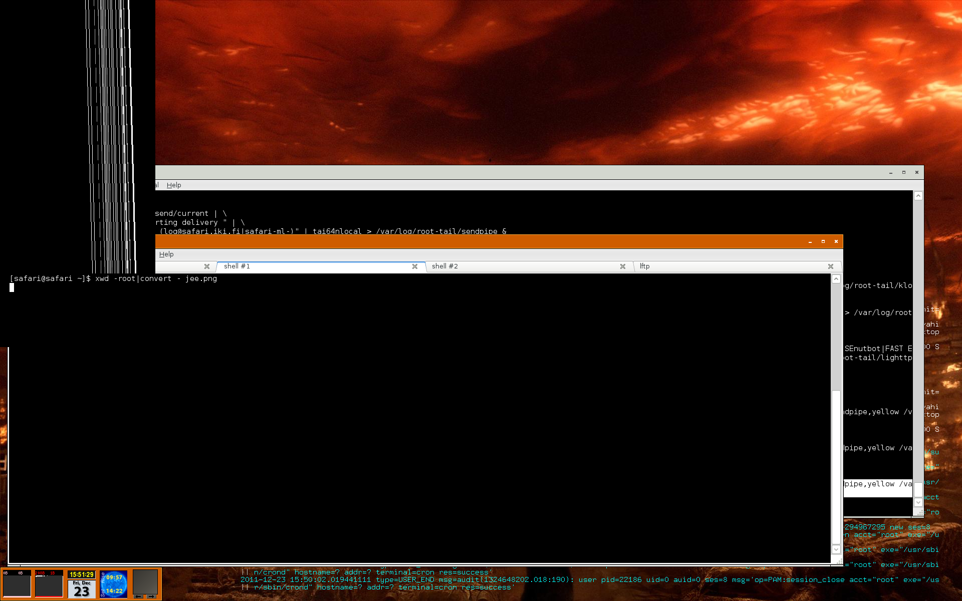The width and height of the screenshot is (962, 601).
Task: Click scroll-up arrow of front terminal scrollbar
Action: point(836,279)
